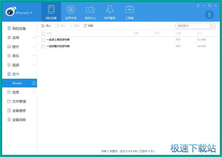Click PDF cell of 重庆 book row

[x=178, y=46]
